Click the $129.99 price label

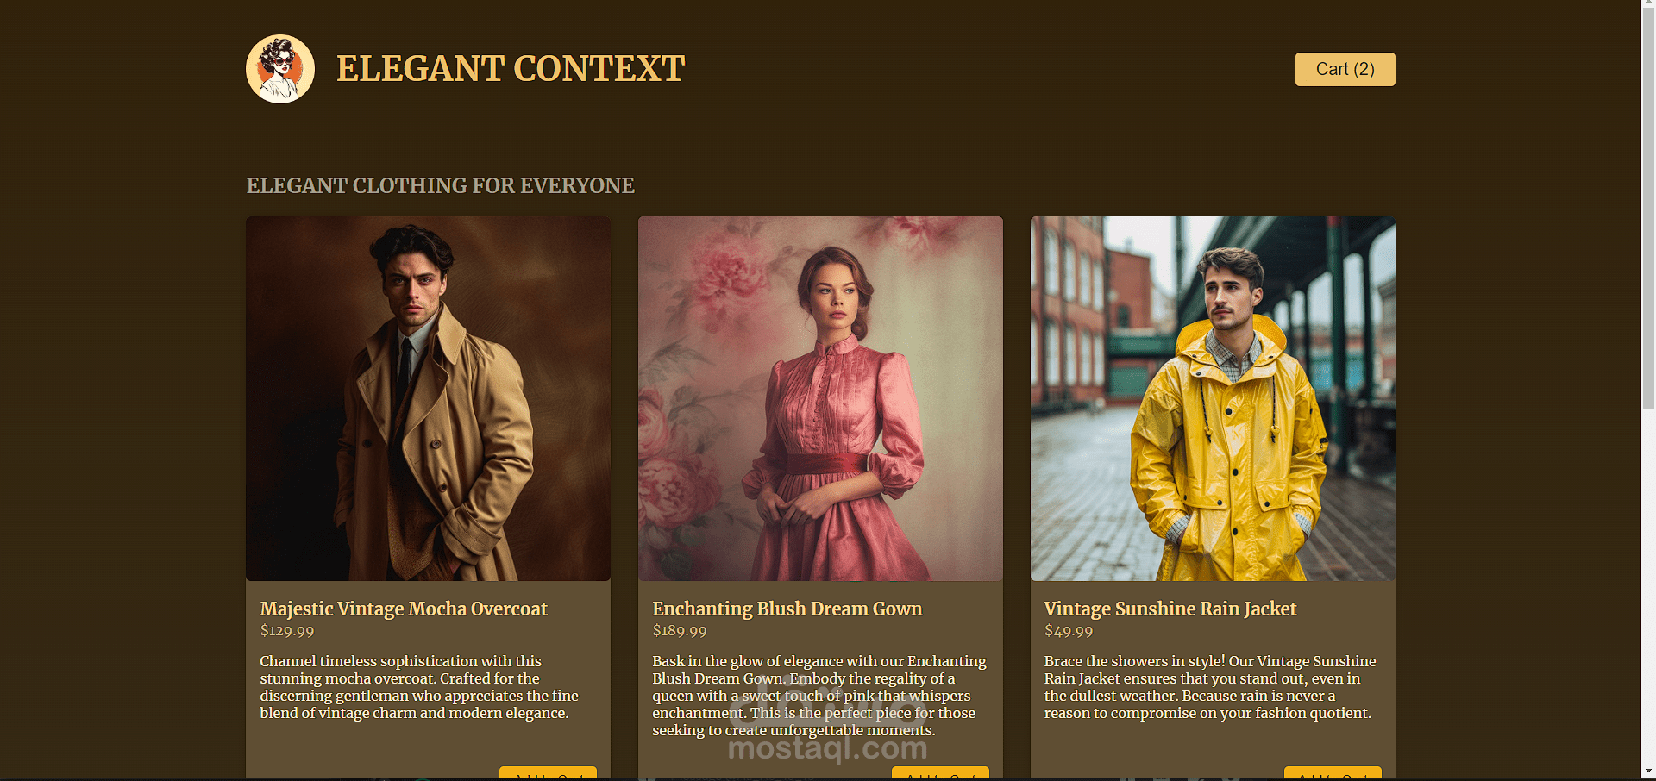click(x=287, y=631)
